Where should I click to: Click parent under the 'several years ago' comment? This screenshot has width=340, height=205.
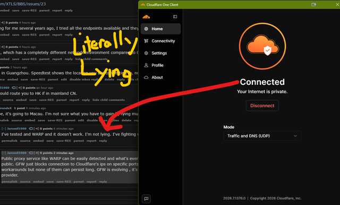click(x=44, y=34)
